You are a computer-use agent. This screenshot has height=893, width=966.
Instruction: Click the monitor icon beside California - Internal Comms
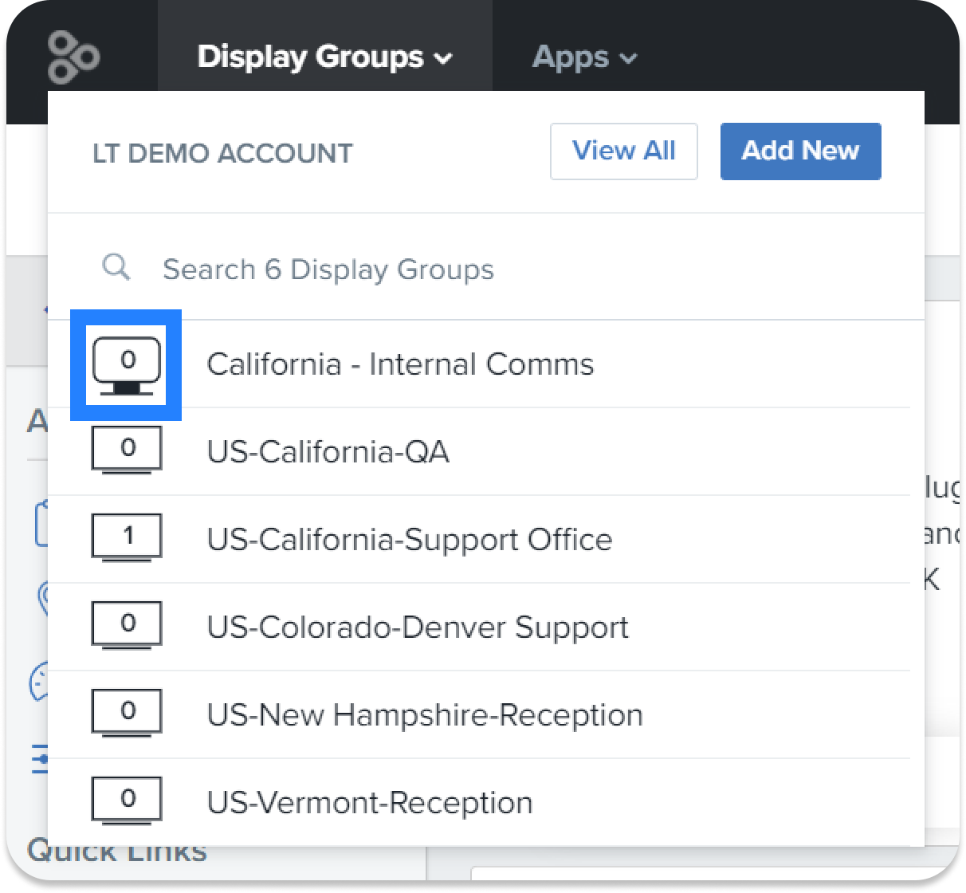tap(126, 365)
